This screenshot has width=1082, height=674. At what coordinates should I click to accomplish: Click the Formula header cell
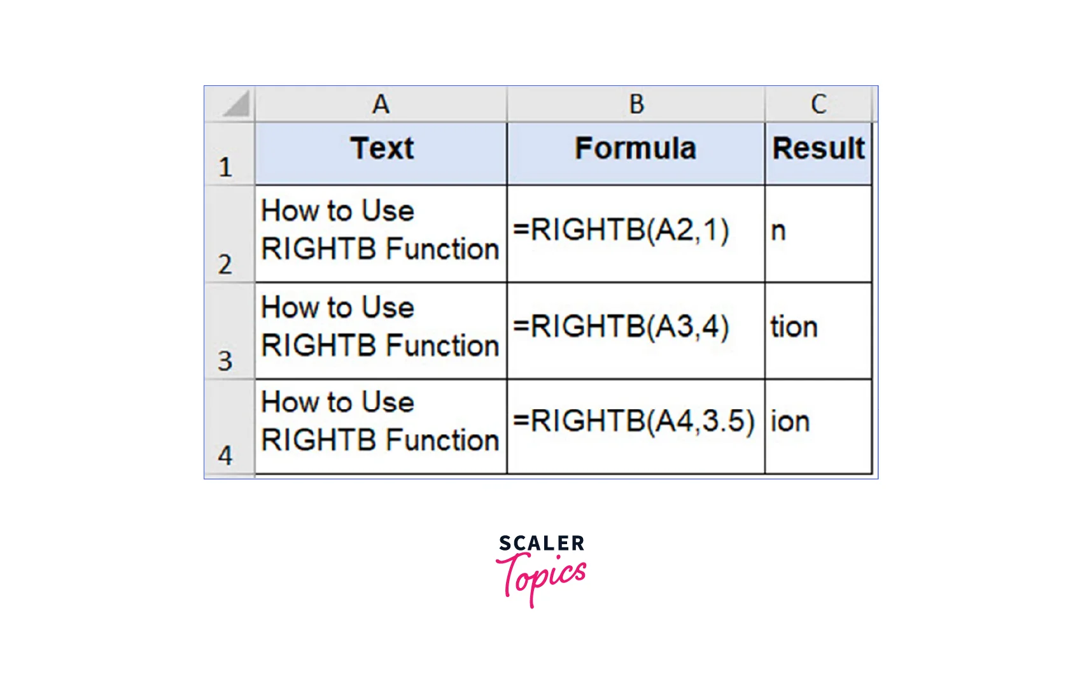(636, 153)
